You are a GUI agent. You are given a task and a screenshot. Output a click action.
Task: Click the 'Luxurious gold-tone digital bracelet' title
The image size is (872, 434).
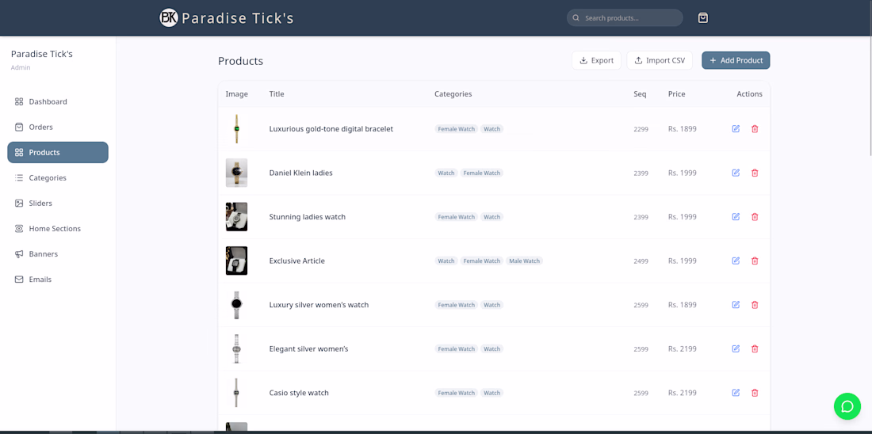click(x=331, y=129)
